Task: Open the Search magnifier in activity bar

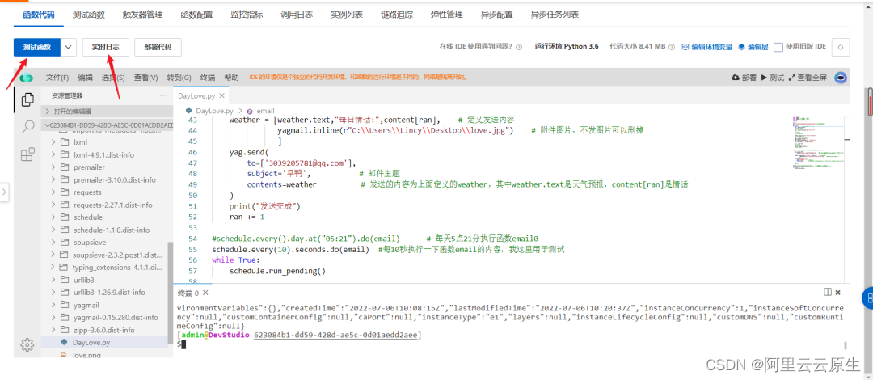Action: 27,128
